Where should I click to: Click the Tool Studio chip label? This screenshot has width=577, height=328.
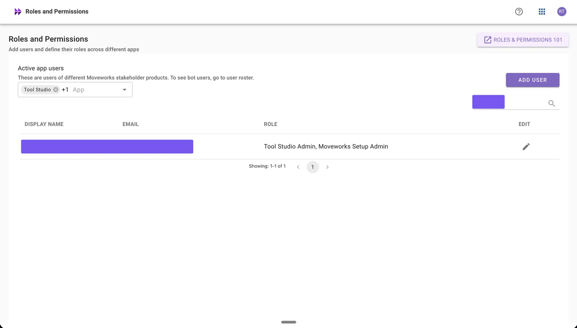[38, 90]
